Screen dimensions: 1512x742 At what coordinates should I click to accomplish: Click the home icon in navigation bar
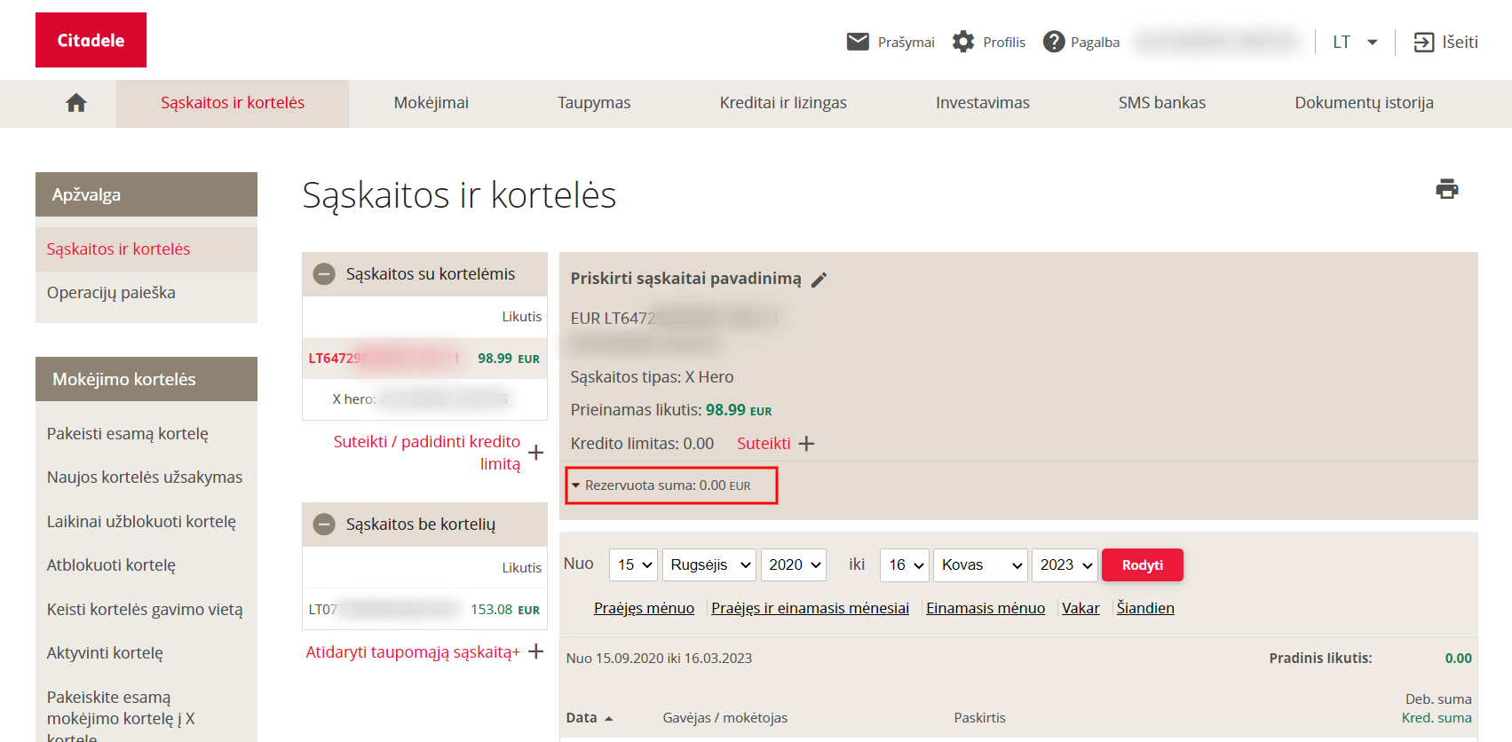[x=76, y=103]
